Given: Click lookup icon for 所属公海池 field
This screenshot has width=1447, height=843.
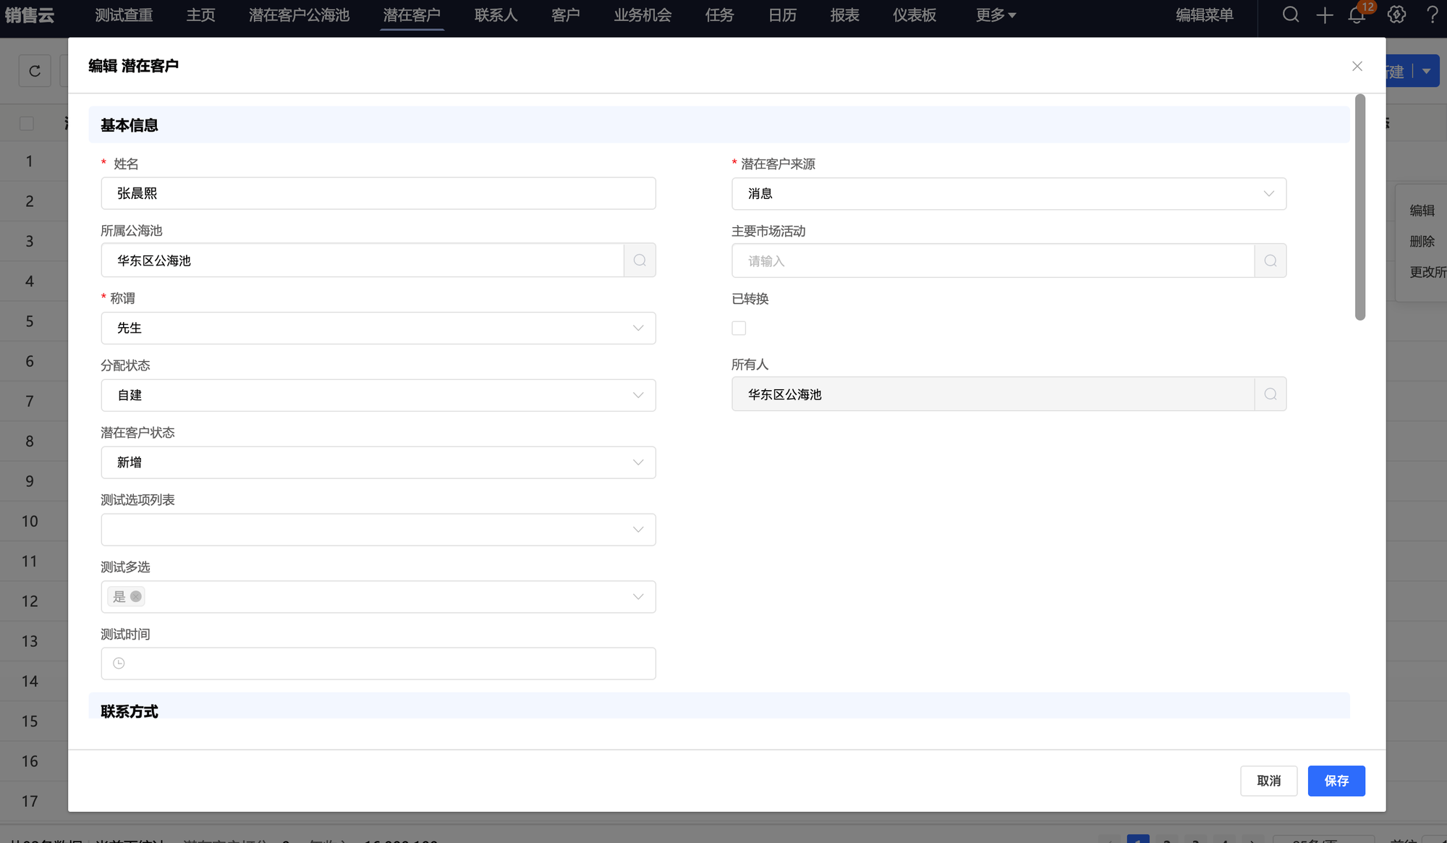Looking at the screenshot, I should coord(640,260).
